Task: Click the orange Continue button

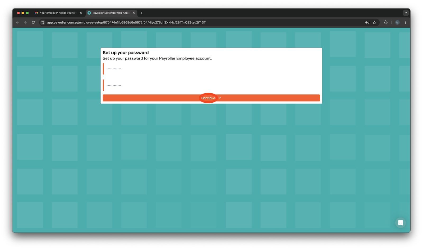Action: tap(211, 98)
